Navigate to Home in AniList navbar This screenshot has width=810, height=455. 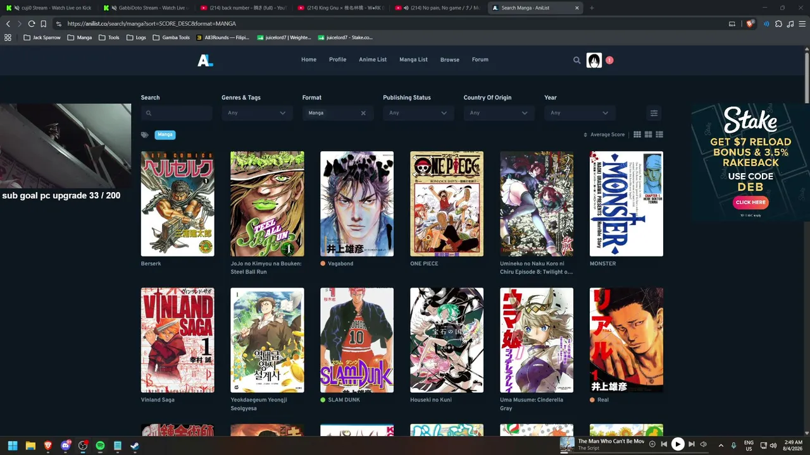pos(309,60)
